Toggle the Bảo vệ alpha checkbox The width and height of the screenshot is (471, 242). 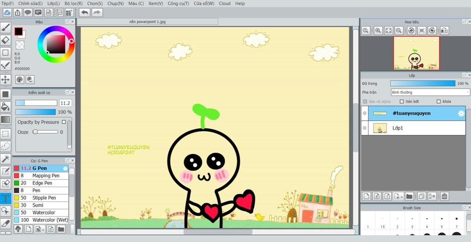coord(365,101)
